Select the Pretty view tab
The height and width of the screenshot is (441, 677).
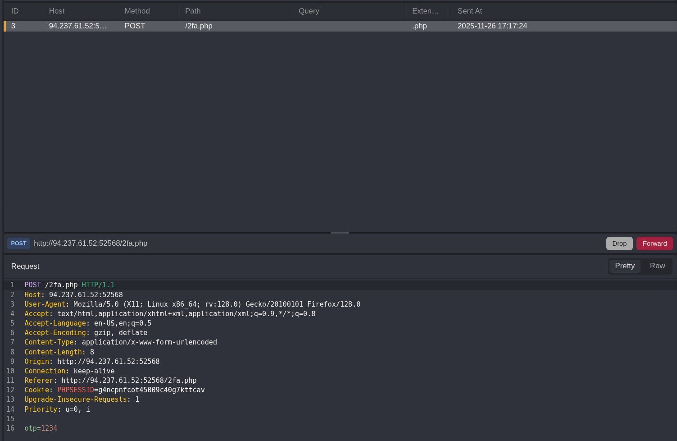tap(624, 266)
